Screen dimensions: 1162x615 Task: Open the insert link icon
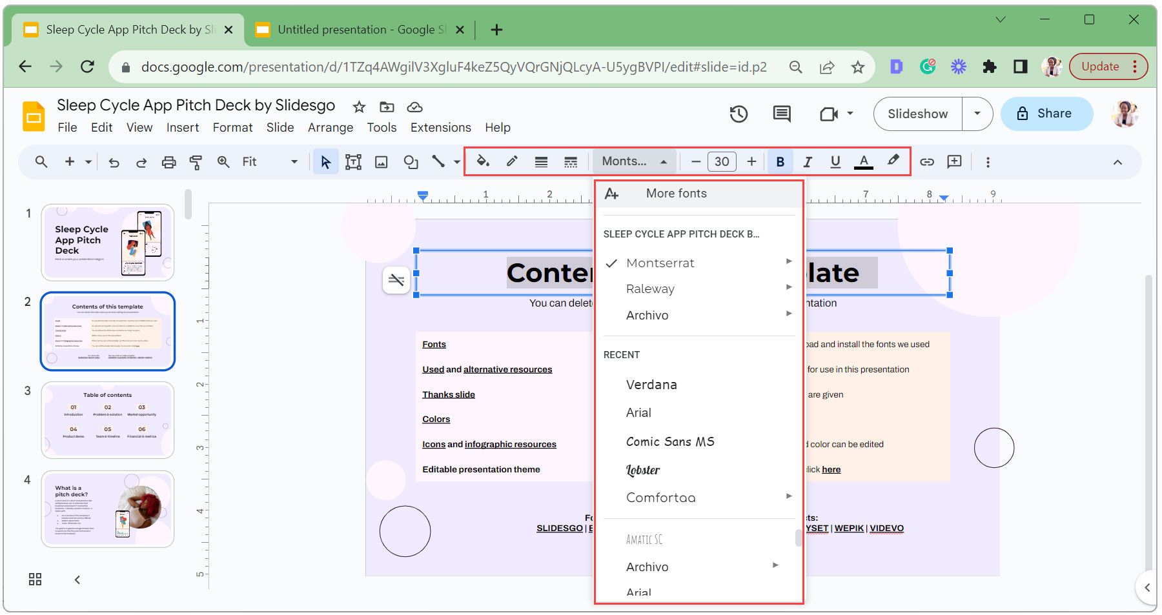pos(927,162)
